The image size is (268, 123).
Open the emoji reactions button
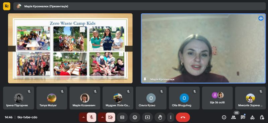[135, 117]
